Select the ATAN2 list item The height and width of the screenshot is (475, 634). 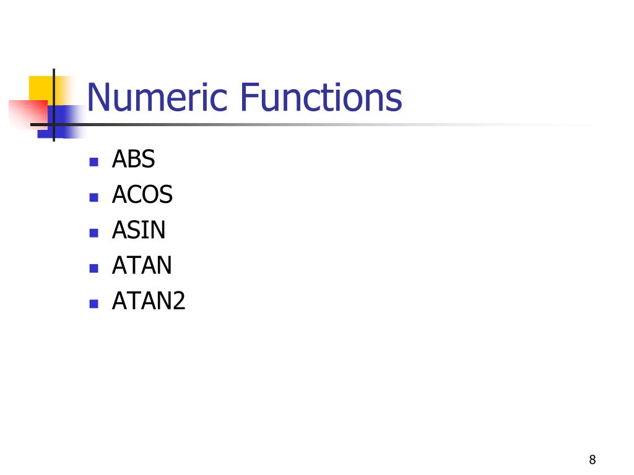click(x=149, y=301)
